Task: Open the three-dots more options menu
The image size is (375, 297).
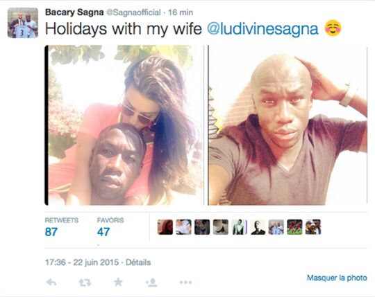Action: click(x=185, y=282)
